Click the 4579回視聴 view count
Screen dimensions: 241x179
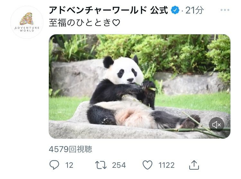click(71, 149)
